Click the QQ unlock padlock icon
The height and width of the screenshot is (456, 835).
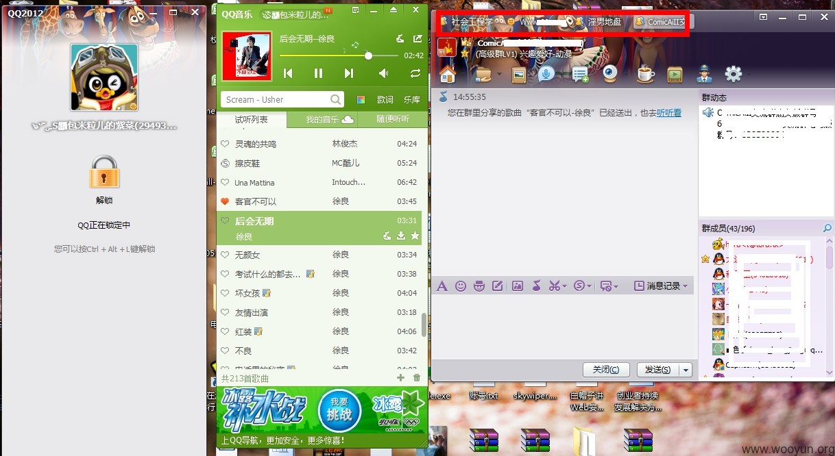104,172
